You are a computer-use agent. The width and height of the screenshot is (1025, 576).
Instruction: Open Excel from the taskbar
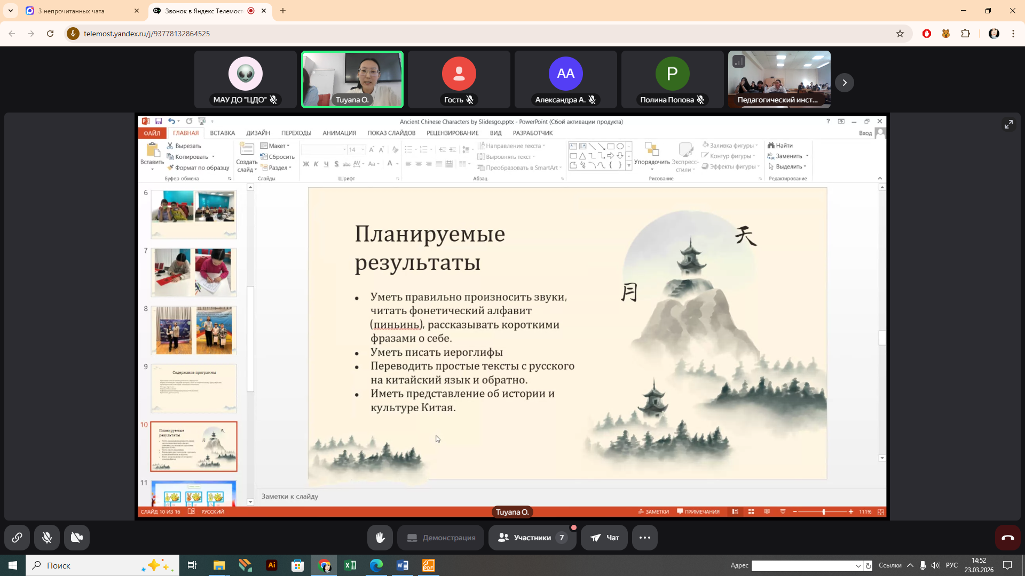350,565
